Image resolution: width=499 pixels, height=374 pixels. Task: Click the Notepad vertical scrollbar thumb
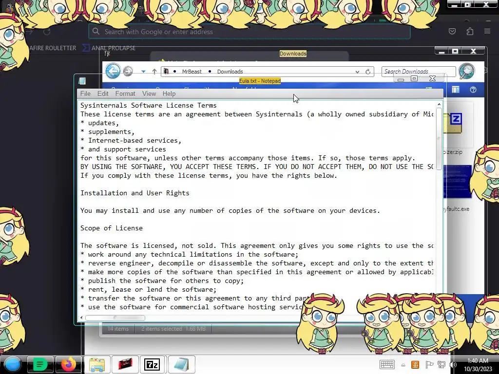tap(439, 139)
